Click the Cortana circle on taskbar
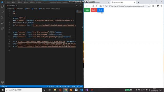 tap(44, 90)
